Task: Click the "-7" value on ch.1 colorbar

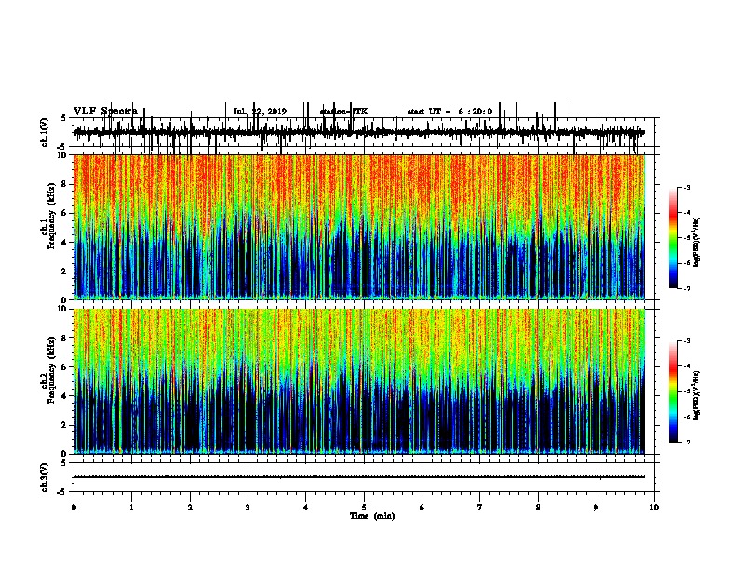Action: [x=686, y=288]
